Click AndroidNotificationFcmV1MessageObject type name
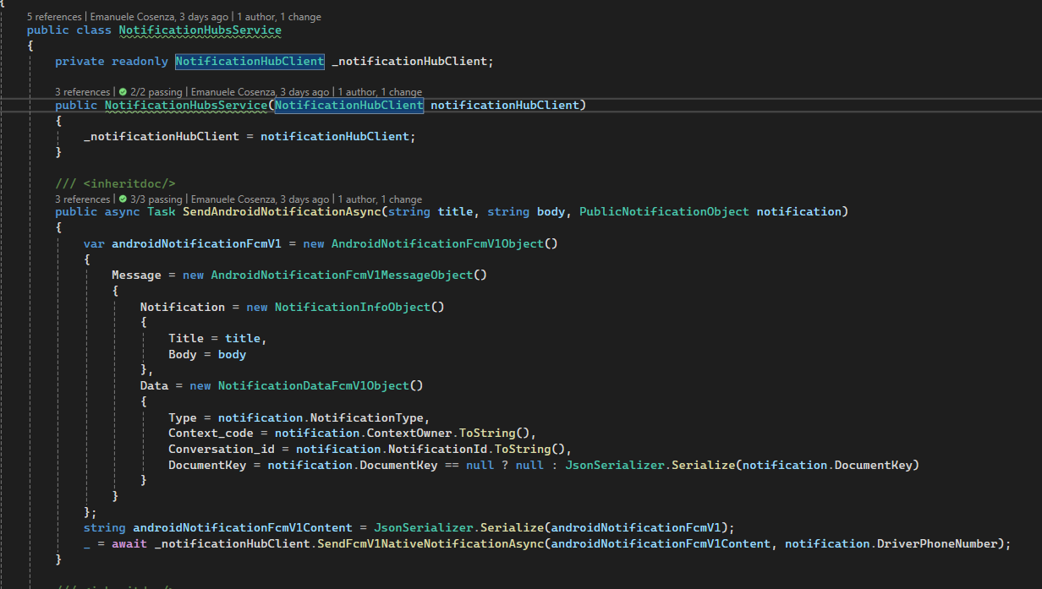The image size is (1042, 589). 342,275
